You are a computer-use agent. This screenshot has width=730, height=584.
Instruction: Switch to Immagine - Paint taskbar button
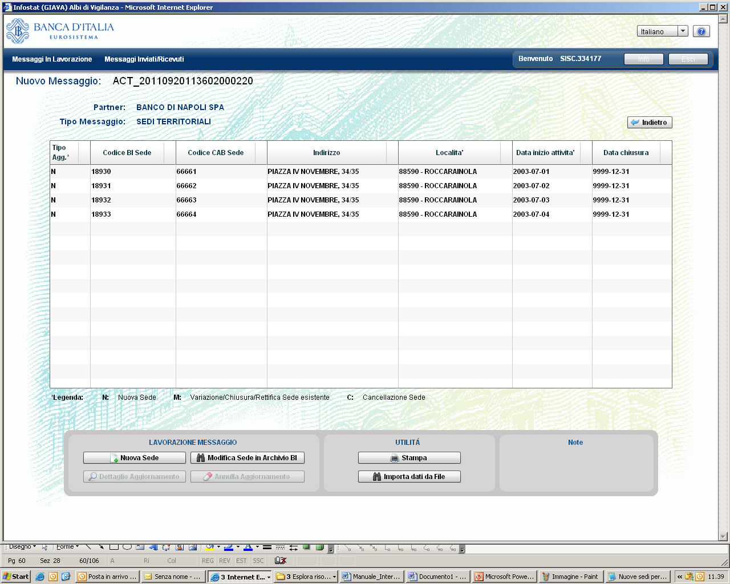pos(570,577)
